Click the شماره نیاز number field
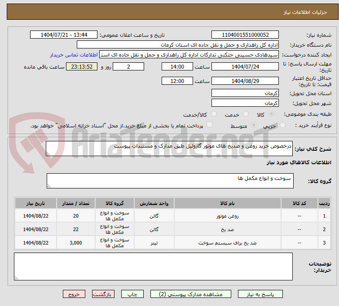The image size is (339, 306). tap(245, 35)
